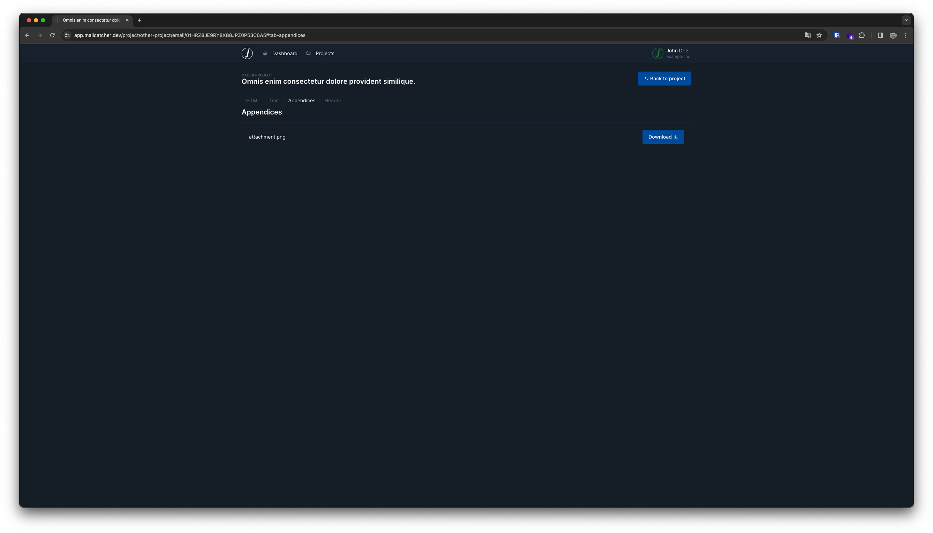Select the Text tab
This screenshot has height=533, width=933.
pyautogui.click(x=274, y=101)
